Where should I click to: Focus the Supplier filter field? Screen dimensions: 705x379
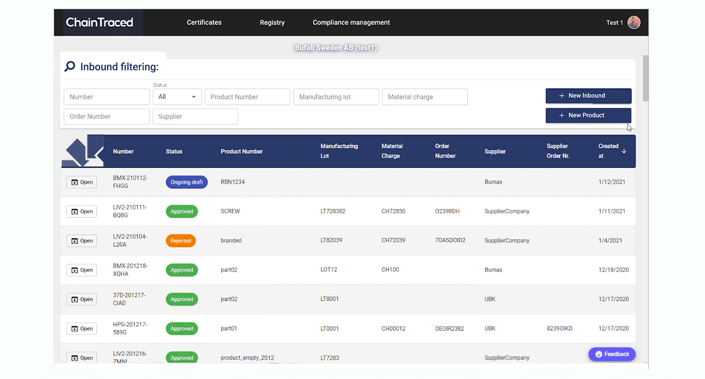(x=195, y=116)
